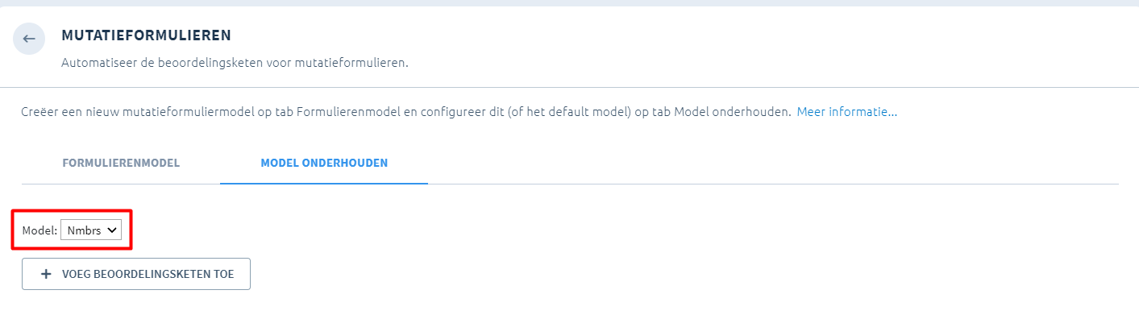The height and width of the screenshot is (315, 1139).
Task: Select the Nmbrs value in the model selector
Action: click(x=84, y=231)
